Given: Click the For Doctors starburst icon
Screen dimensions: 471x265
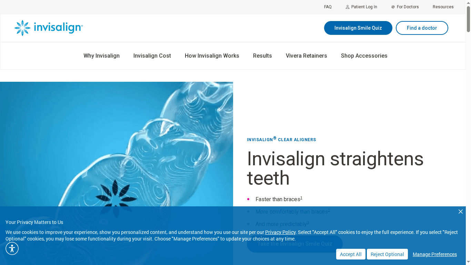Looking at the screenshot, I should [x=393, y=7].
